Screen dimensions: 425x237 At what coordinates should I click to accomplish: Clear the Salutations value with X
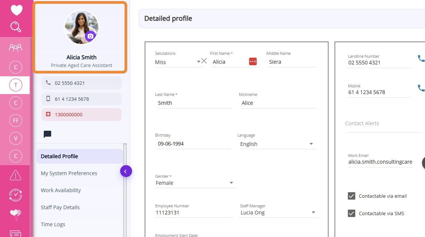pos(204,61)
